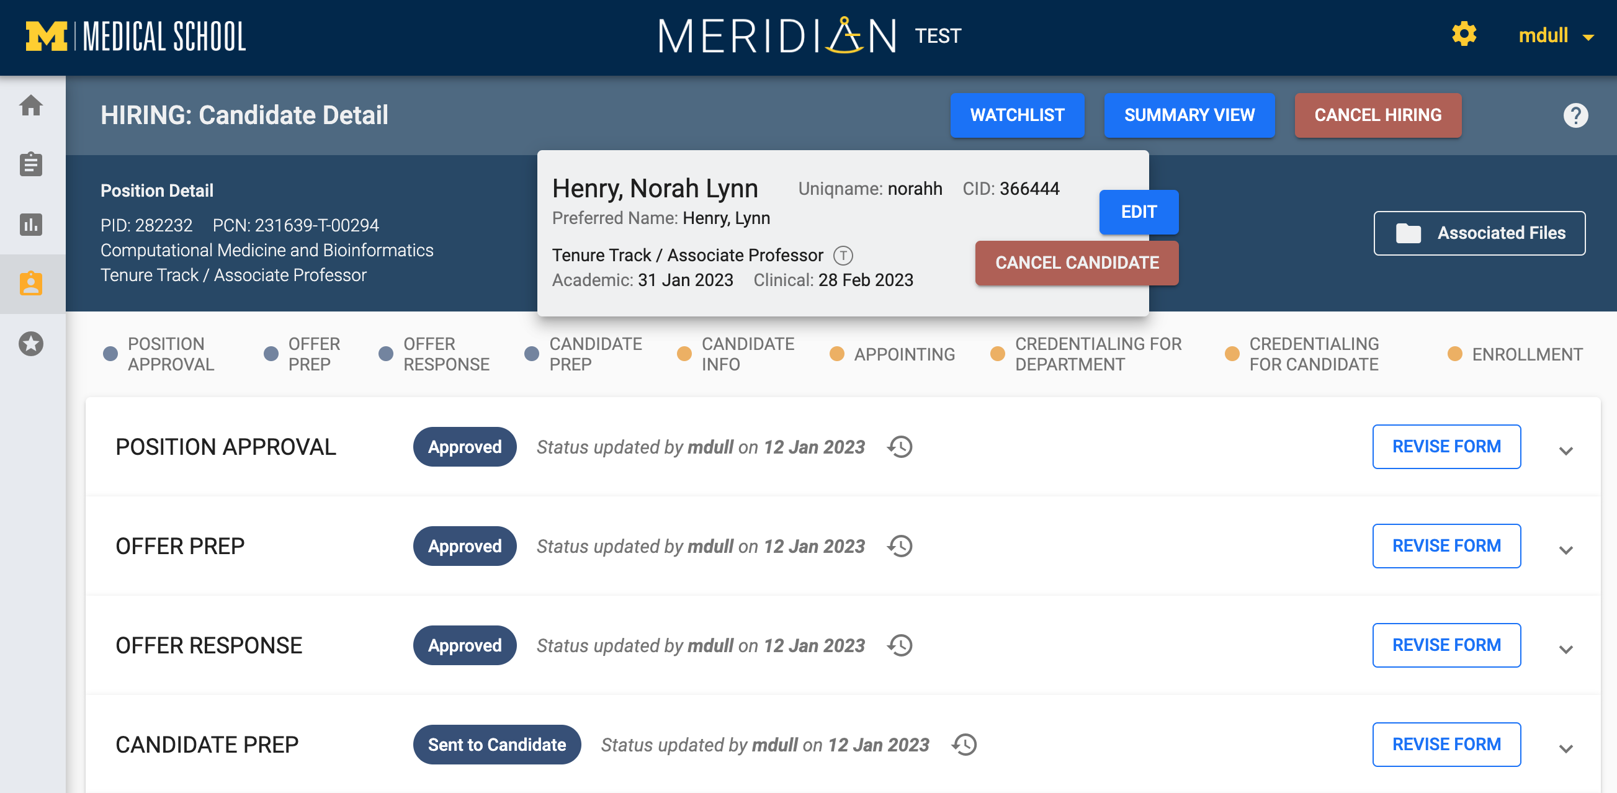Expand the Candidate Prep section chevron

(1565, 748)
